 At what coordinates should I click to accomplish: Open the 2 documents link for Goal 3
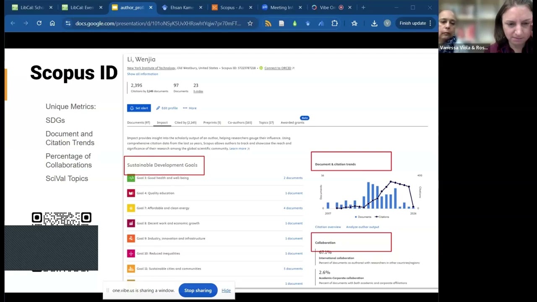pyautogui.click(x=293, y=178)
